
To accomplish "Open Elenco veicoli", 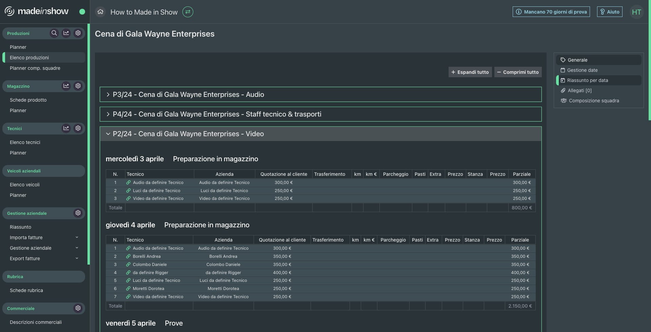I will tap(25, 185).
